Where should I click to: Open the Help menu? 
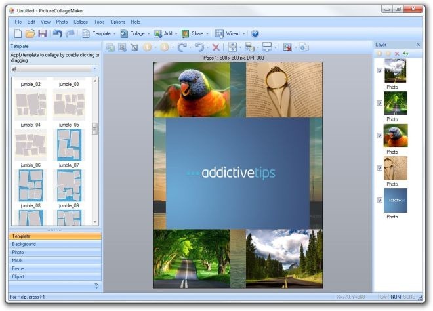(x=135, y=22)
